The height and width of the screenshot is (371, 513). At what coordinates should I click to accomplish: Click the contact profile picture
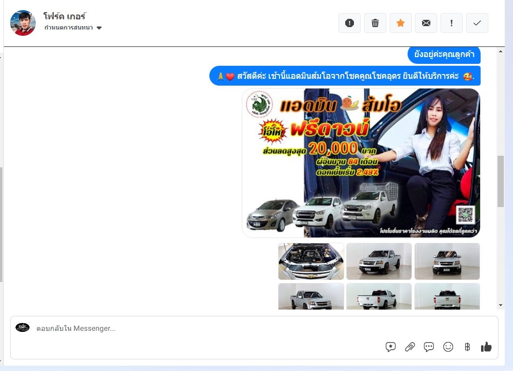click(x=23, y=23)
